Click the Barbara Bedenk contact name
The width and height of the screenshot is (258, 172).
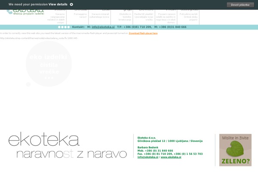pos(148,147)
